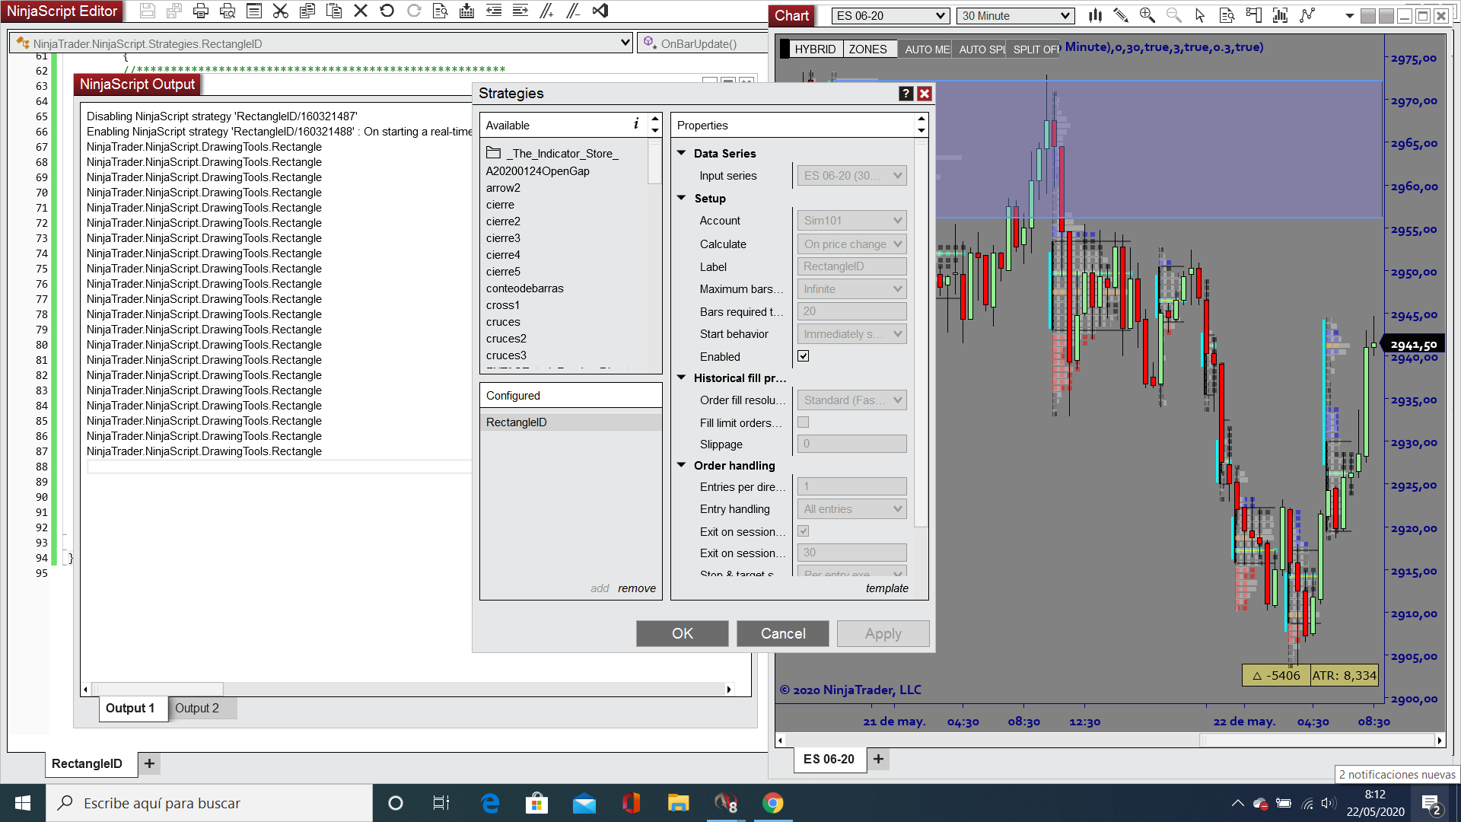Switch to the Output 2 tab

pos(197,708)
